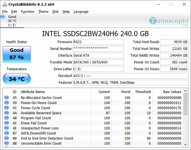
Task: Click status orb beside SATA Downshift Count
Action: (x=7, y=133)
